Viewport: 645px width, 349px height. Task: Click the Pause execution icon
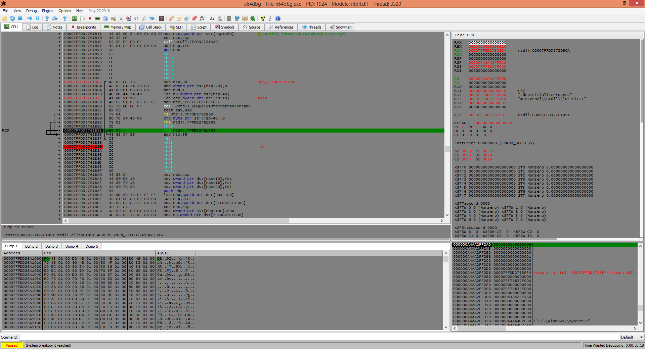coord(37,18)
